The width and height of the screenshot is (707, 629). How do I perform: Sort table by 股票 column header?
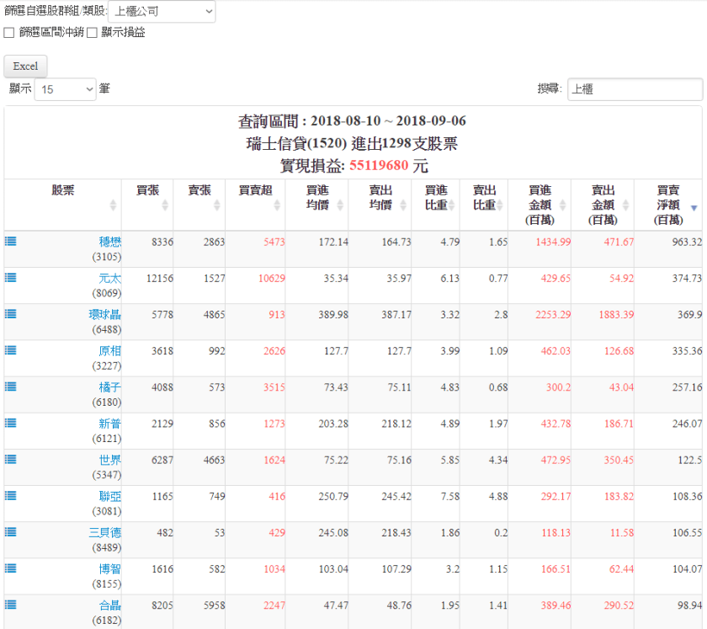click(x=63, y=197)
